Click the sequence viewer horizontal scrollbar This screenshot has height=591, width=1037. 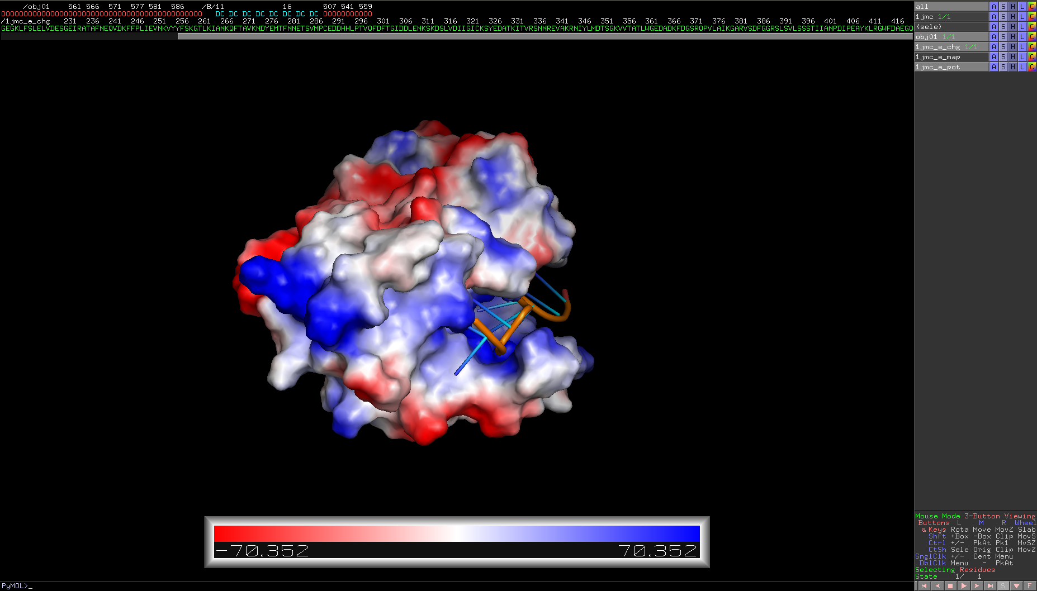pyautogui.click(x=545, y=36)
